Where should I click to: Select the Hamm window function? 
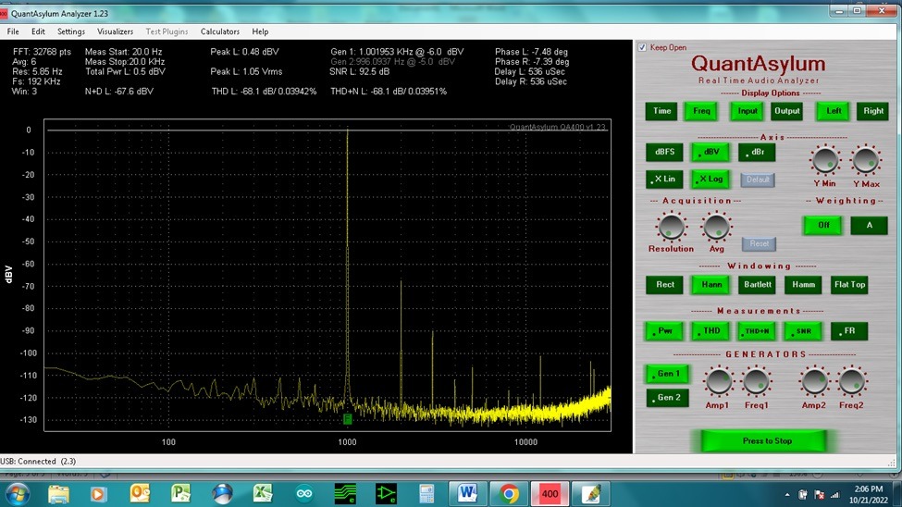(x=803, y=284)
